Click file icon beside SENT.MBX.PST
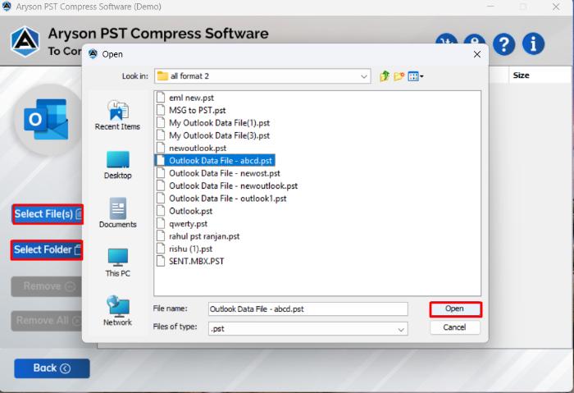Screen dimensions: 574x393 click(161, 262)
